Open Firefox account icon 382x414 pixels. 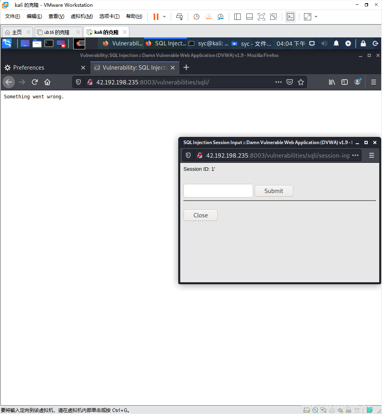tap(357, 82)
